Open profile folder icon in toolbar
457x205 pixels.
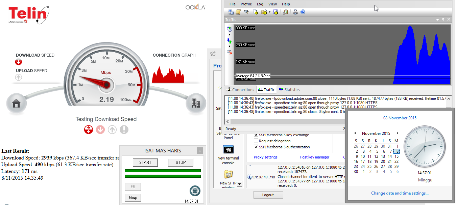(x=264, y=12)
